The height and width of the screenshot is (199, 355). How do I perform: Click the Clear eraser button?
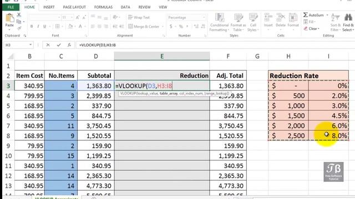pos(311,29)
